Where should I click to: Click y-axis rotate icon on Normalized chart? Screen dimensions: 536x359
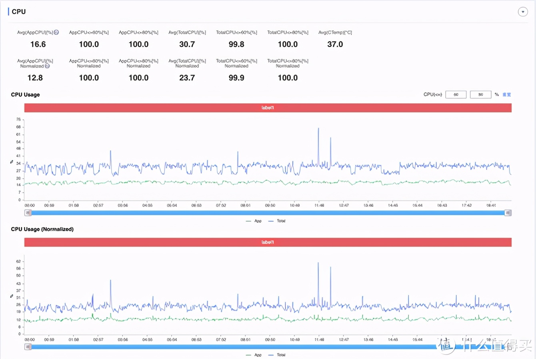pyautogui.click(x=12, y=296)
